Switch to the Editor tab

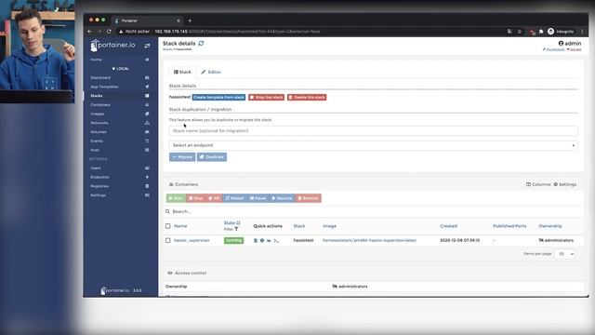pos(211,72)
